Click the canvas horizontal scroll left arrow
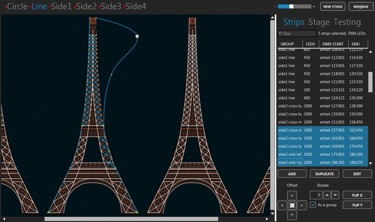 4,219
